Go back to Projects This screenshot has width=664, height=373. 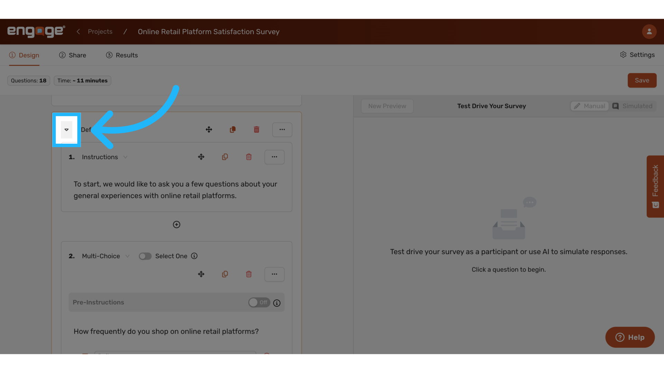[x=100, y=31]
